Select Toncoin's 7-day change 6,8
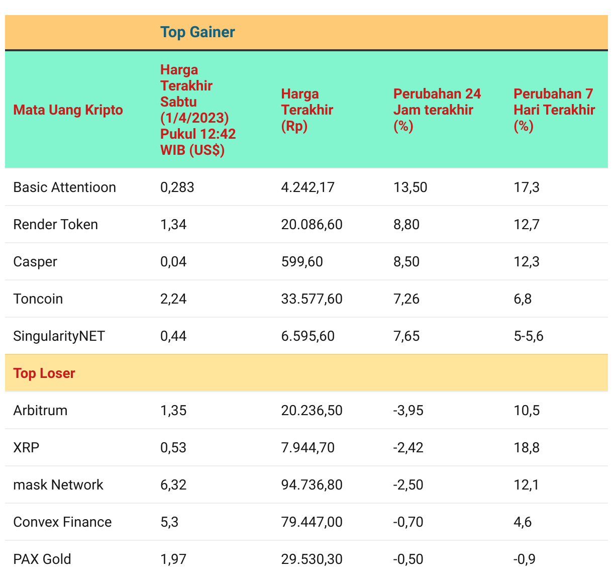 point(523,299)
